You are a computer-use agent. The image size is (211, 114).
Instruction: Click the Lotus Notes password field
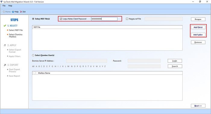tap(104, 19)
